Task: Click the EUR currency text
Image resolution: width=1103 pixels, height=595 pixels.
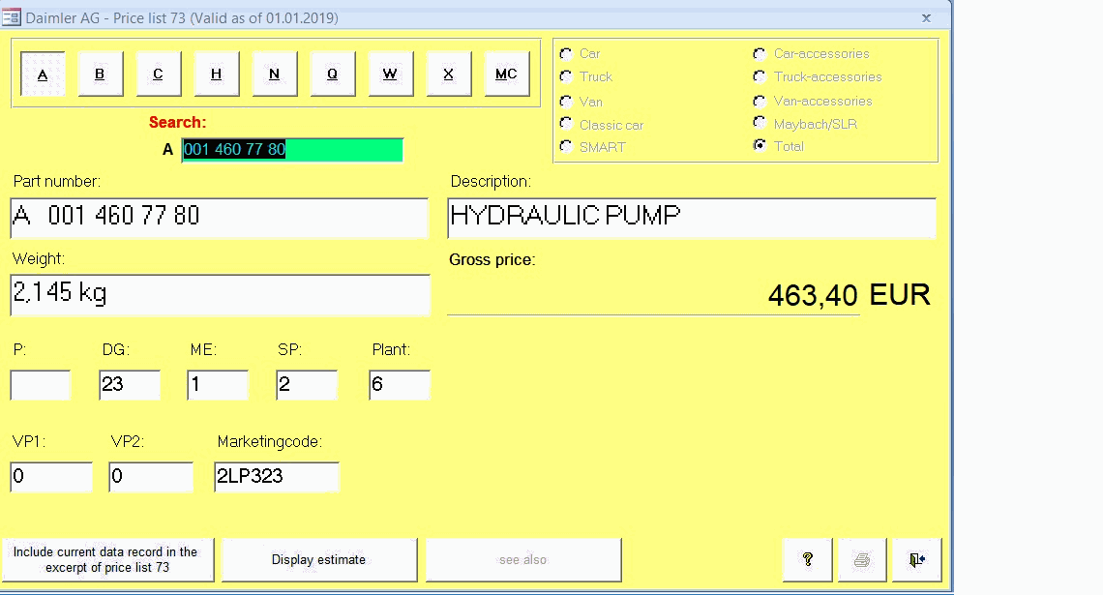Action: pyautogui.click(x=900, y=295)
